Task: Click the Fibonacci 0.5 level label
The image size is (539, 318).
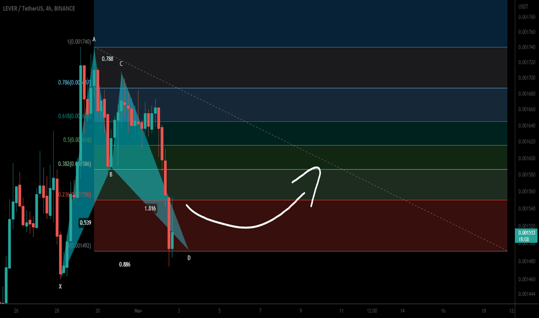Action: point(77,139)
